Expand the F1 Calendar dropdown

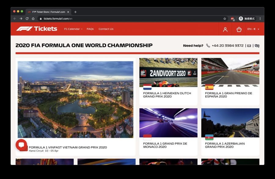tap(73, 29)
